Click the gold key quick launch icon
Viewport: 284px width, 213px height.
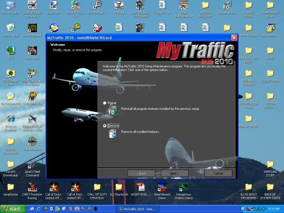click(x=45, y=209)
